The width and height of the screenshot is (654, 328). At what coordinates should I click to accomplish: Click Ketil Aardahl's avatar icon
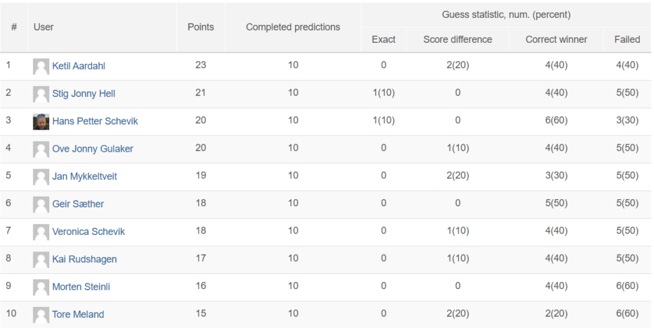point(41,66)
